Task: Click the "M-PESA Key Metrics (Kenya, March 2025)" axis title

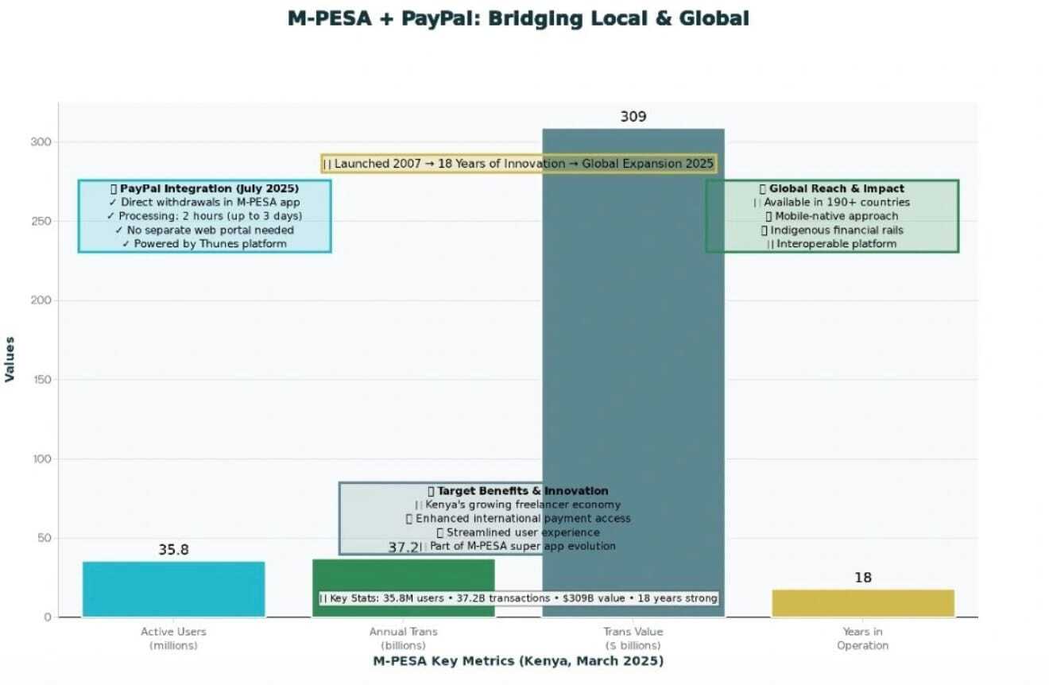Action: click(x=518, y=661)
